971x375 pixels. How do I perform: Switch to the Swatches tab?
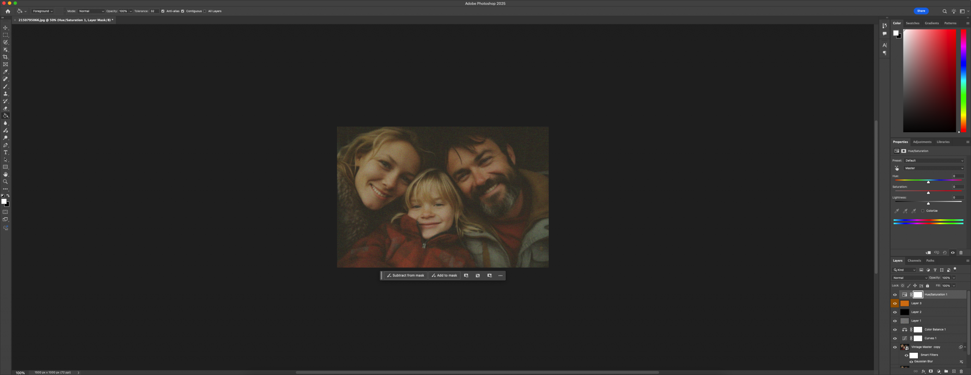pyautogui.click(x=913, y=23)
